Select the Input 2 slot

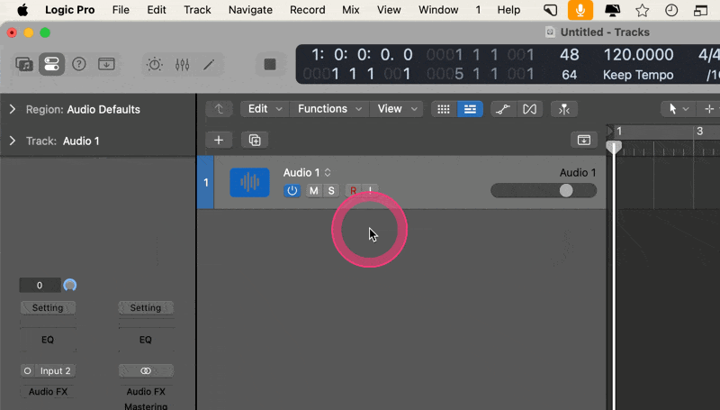56,370
